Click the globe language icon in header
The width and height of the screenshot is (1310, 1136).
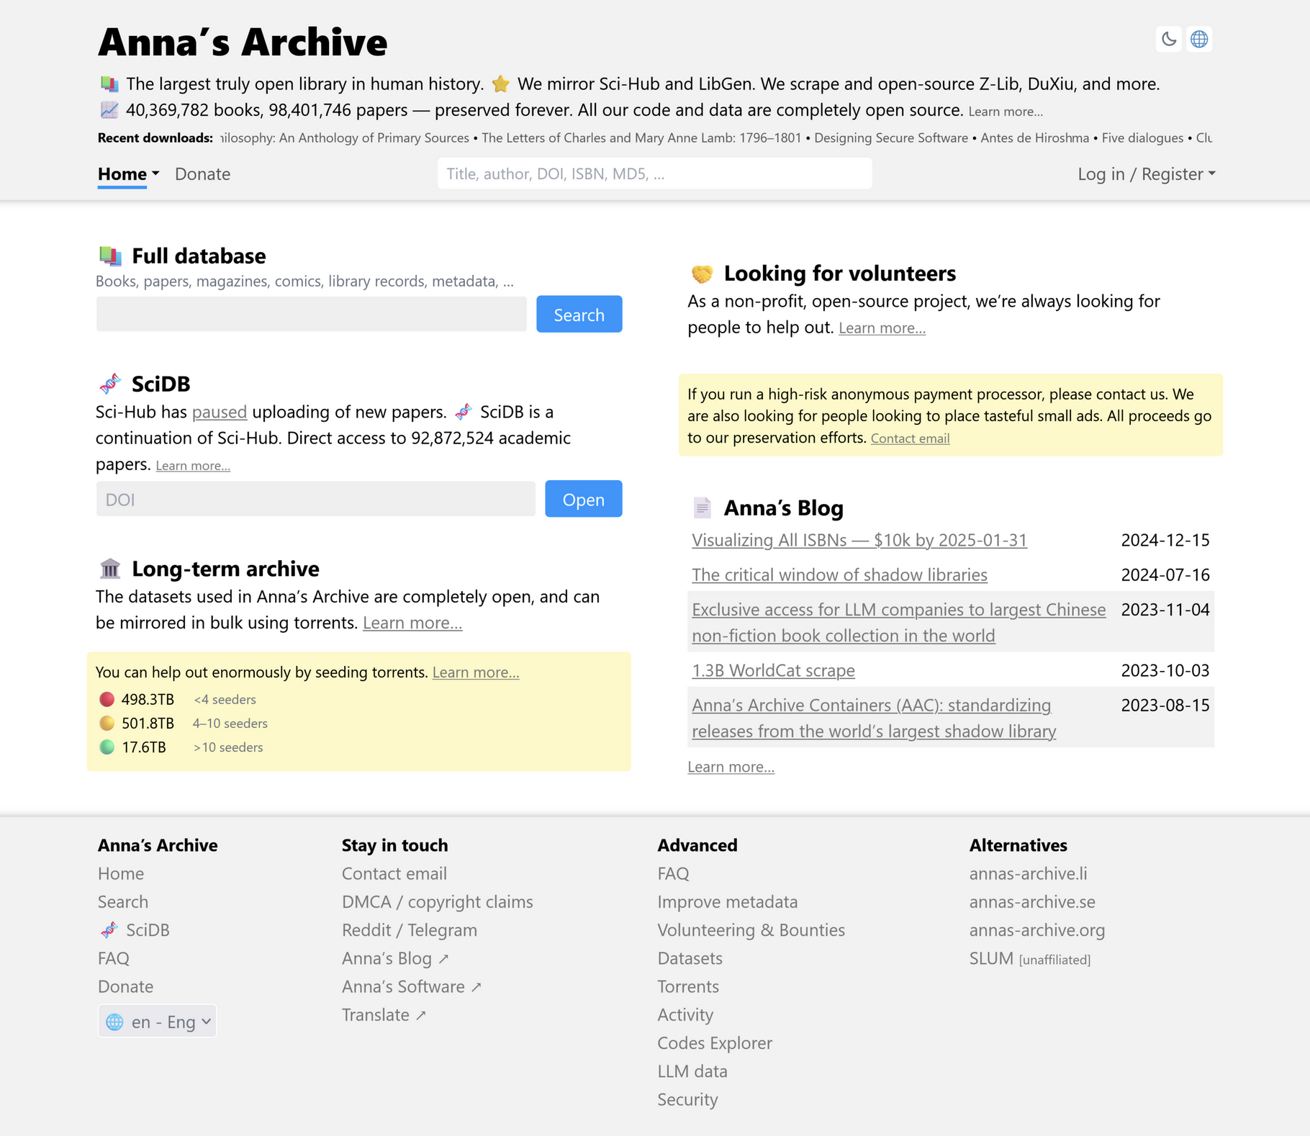click(1199, 39)
